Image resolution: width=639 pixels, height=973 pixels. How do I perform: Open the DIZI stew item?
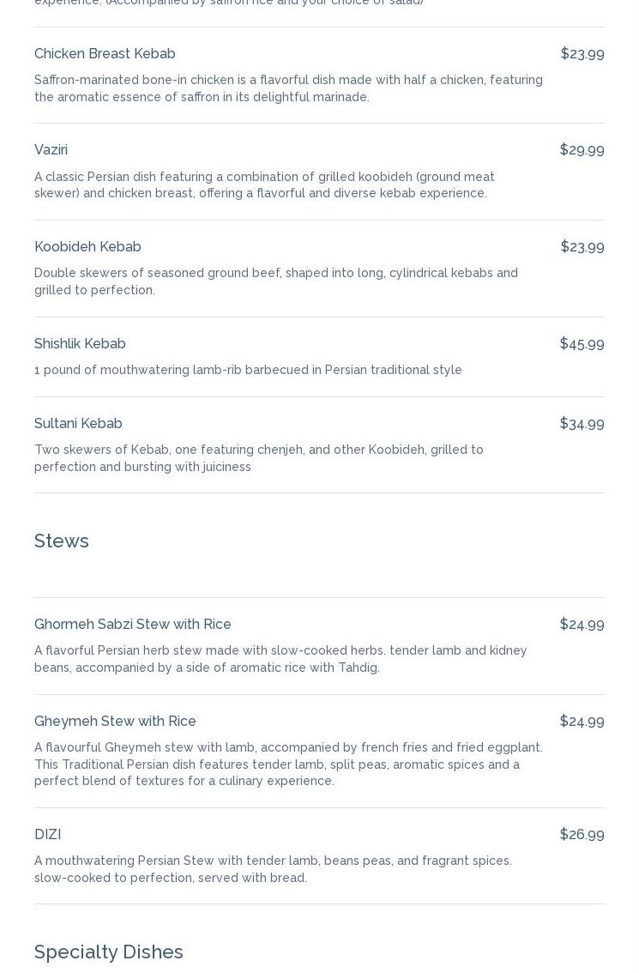[x=47, y=835]
